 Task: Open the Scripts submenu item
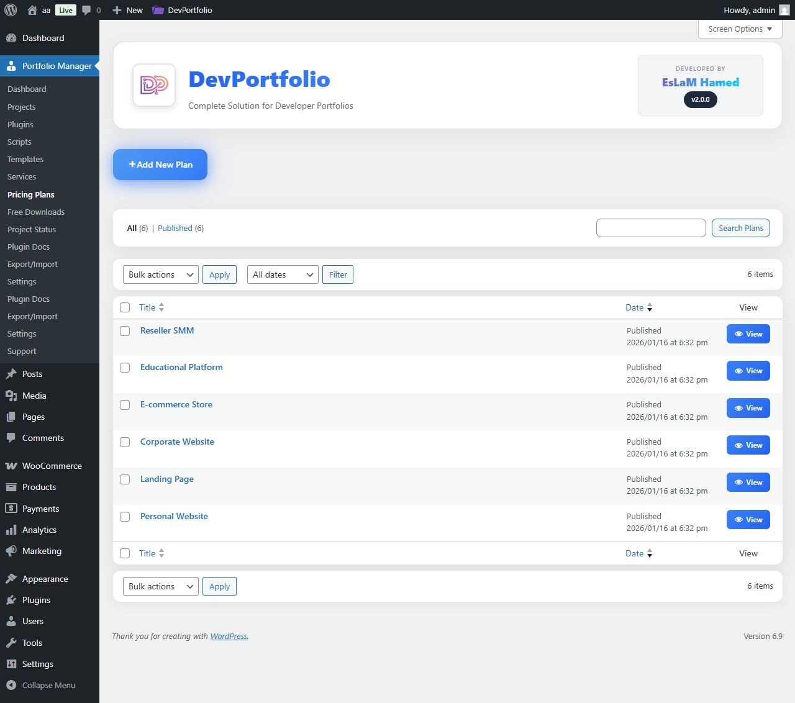coord(19,142)
